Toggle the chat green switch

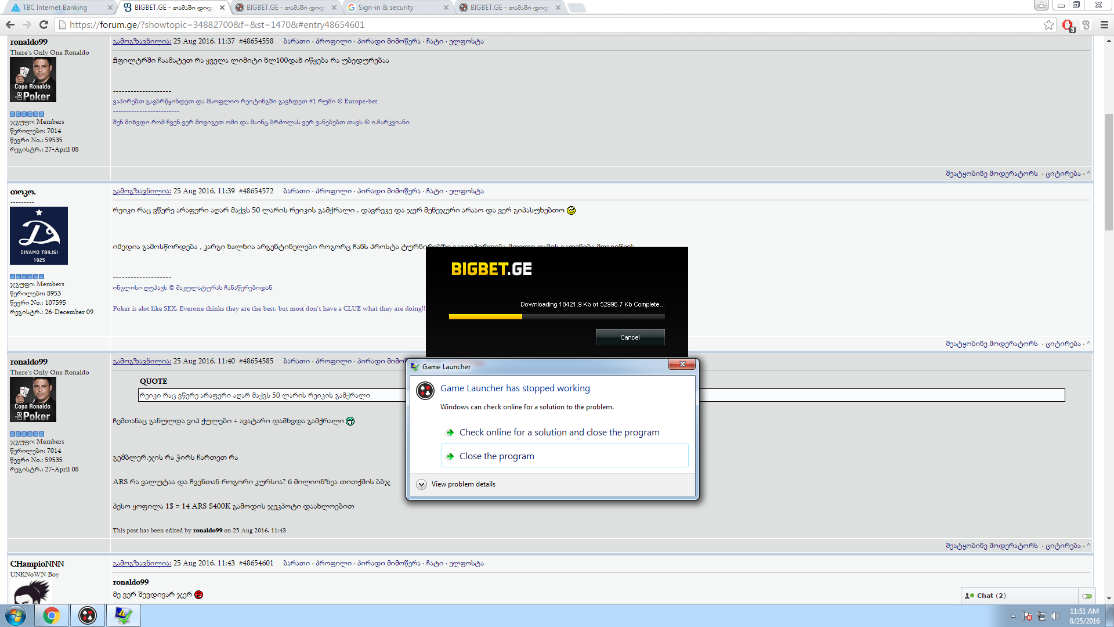(1087, 596)
